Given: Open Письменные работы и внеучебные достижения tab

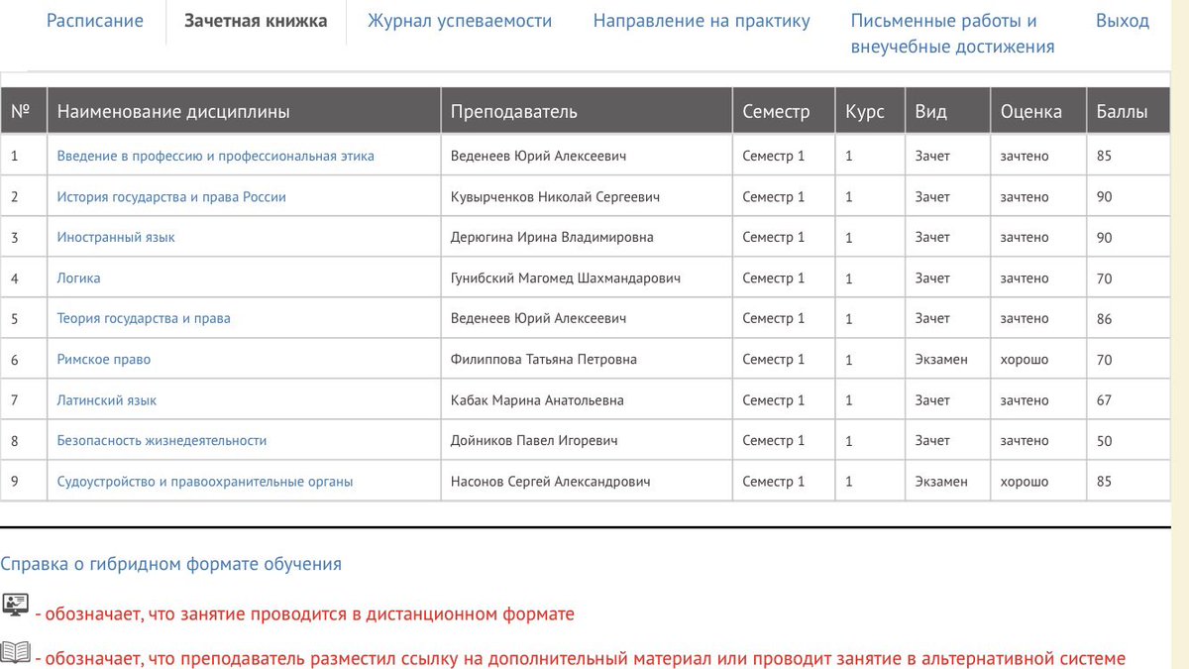Looking at the screenshot, I should (952, 34).
